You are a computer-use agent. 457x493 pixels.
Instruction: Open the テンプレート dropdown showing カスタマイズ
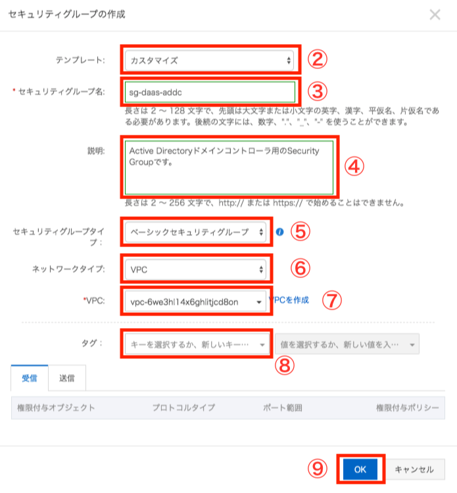tap(209, 60)
